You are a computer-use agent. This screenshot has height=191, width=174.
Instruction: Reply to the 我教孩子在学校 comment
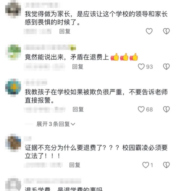(78, 109)
